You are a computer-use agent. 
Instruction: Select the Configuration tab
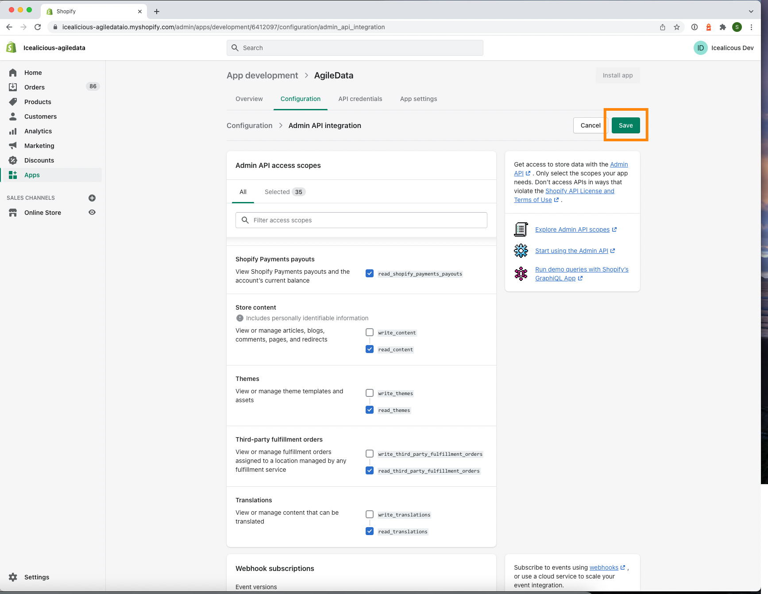pos(301,99)
